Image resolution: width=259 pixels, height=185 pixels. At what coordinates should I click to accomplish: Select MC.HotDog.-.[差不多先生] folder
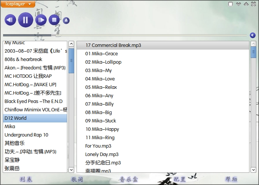coord(35,93)
